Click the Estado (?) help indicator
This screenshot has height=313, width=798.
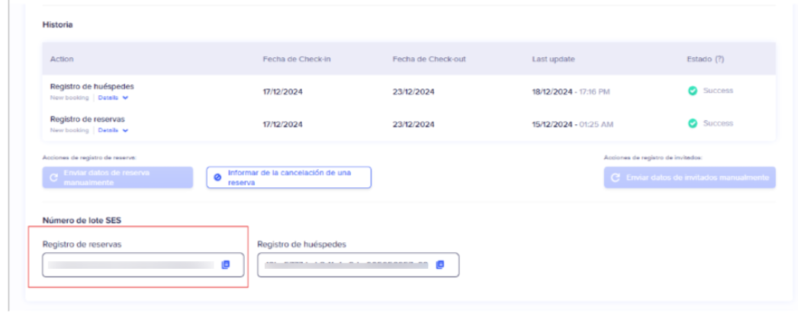coord(706,59)
